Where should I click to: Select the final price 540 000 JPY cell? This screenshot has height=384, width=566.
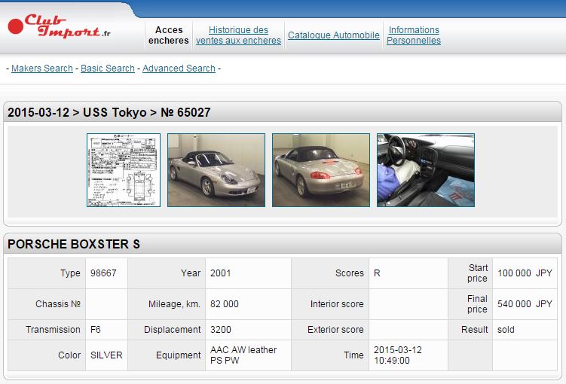pyautogui.click(x=525, y=304)
